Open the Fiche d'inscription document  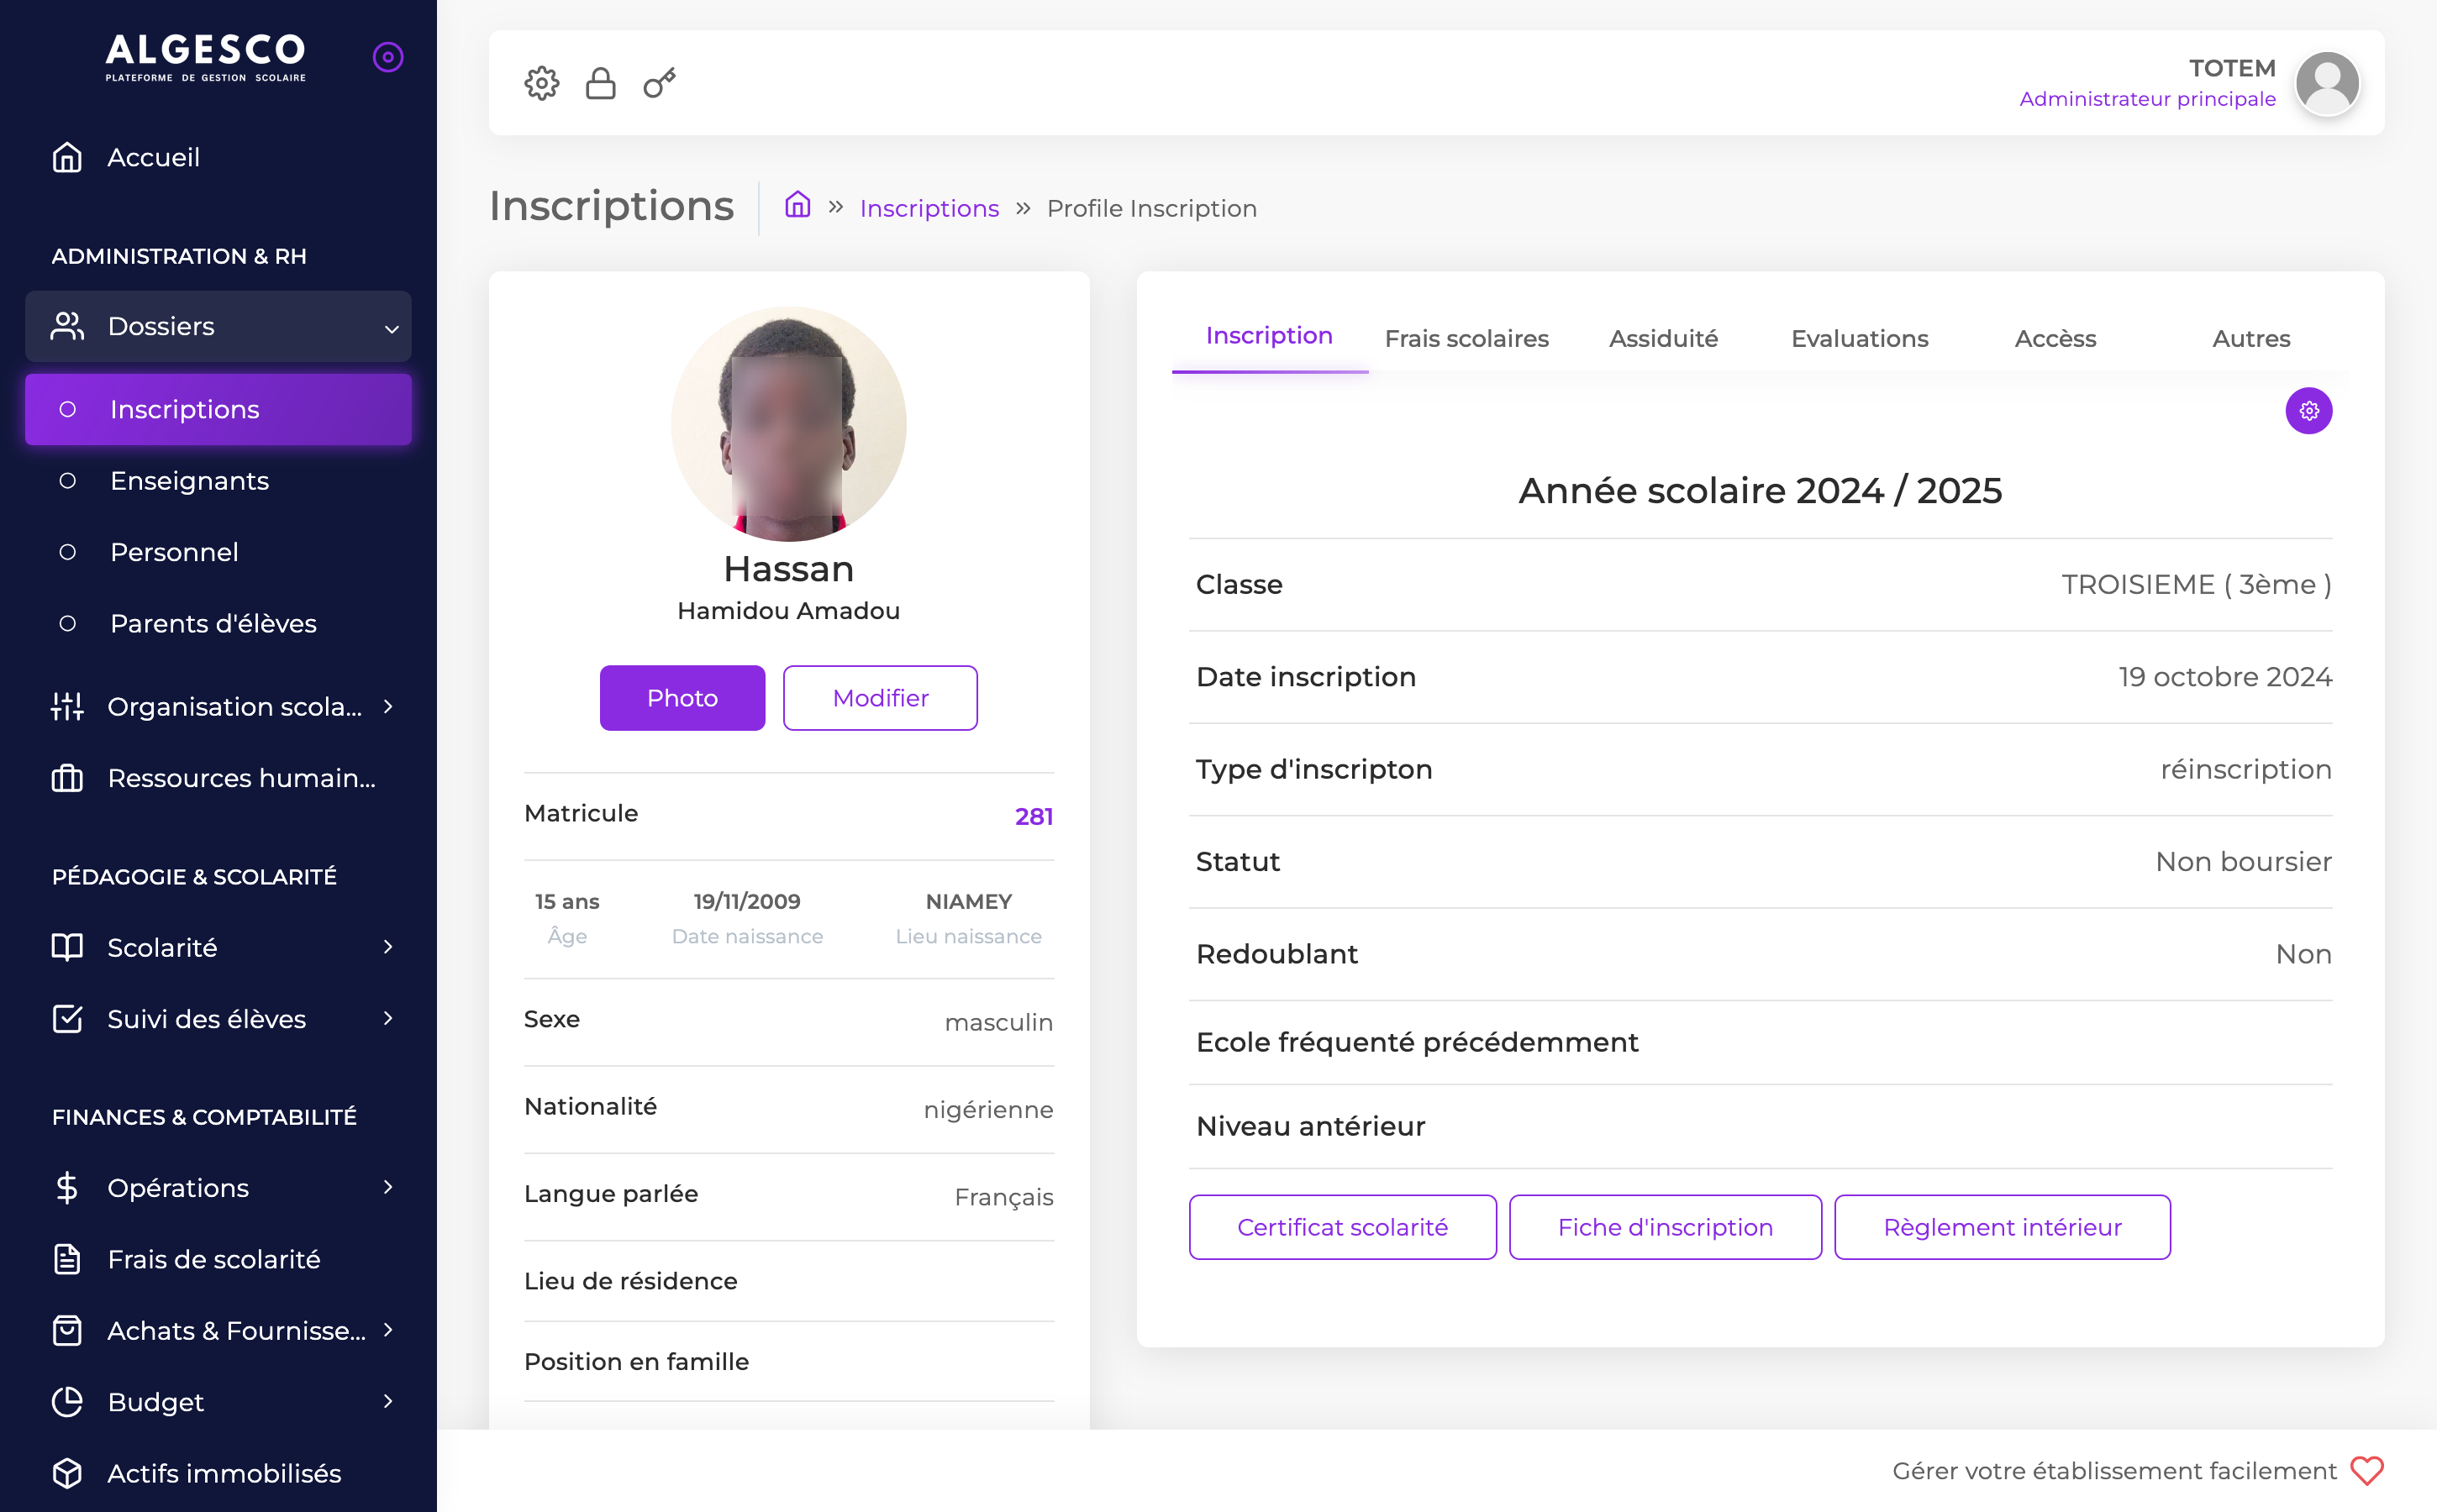tap(1664, 1227)
